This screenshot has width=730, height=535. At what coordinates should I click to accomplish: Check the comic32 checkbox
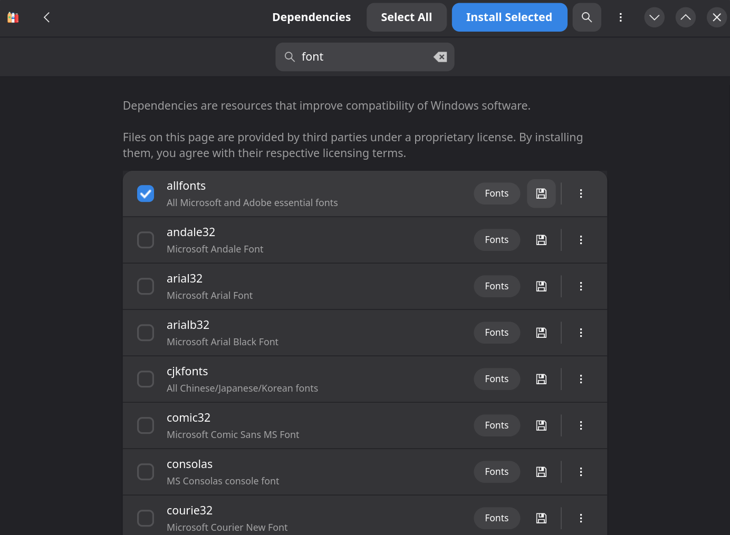(146, 425)
